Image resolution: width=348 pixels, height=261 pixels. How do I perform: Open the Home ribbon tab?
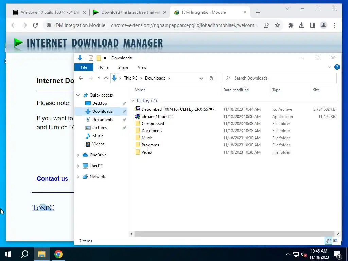[103, 67]
